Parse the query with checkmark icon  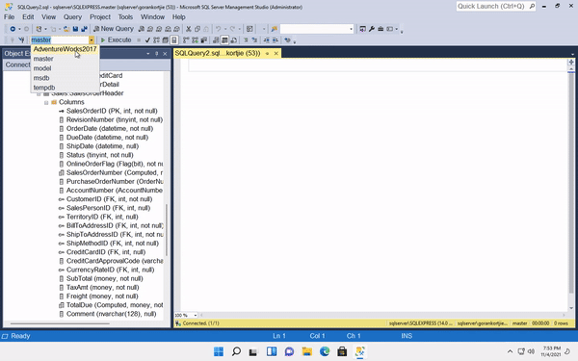coord(147,39)
